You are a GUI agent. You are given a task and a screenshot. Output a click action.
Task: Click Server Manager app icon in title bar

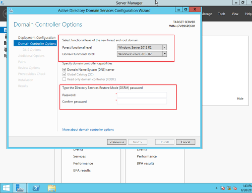coord(3,3)
